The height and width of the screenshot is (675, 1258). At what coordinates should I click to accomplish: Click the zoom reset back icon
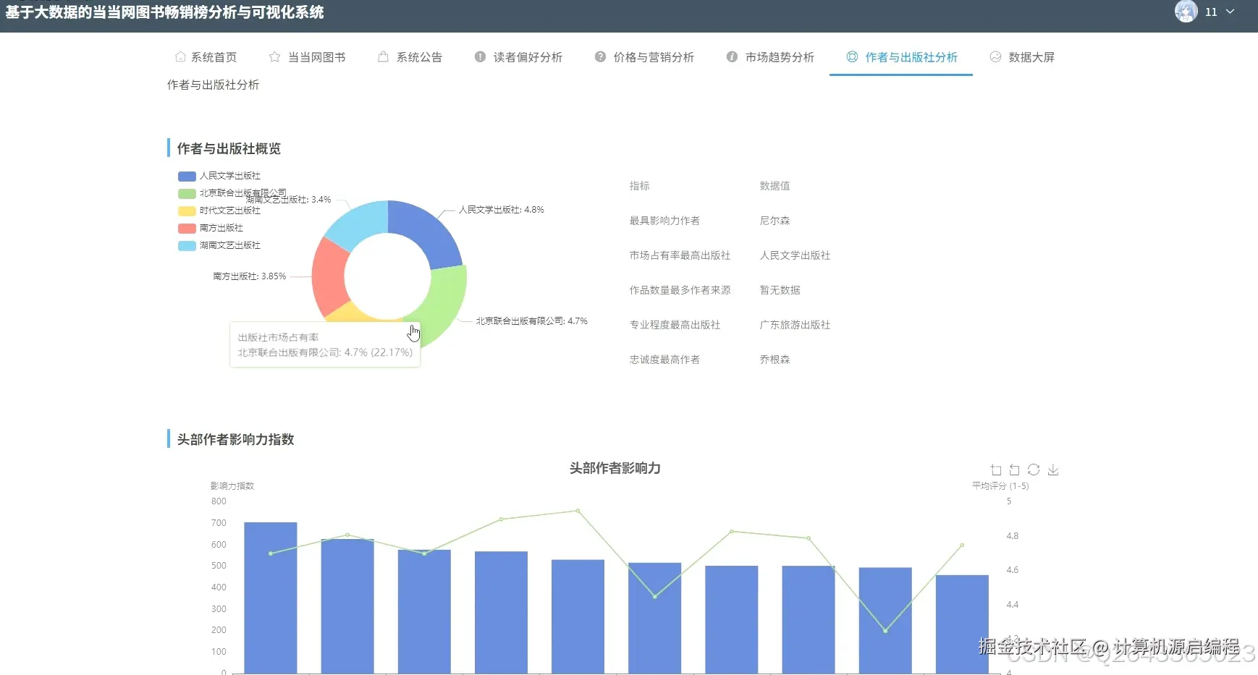[1014, 470]
